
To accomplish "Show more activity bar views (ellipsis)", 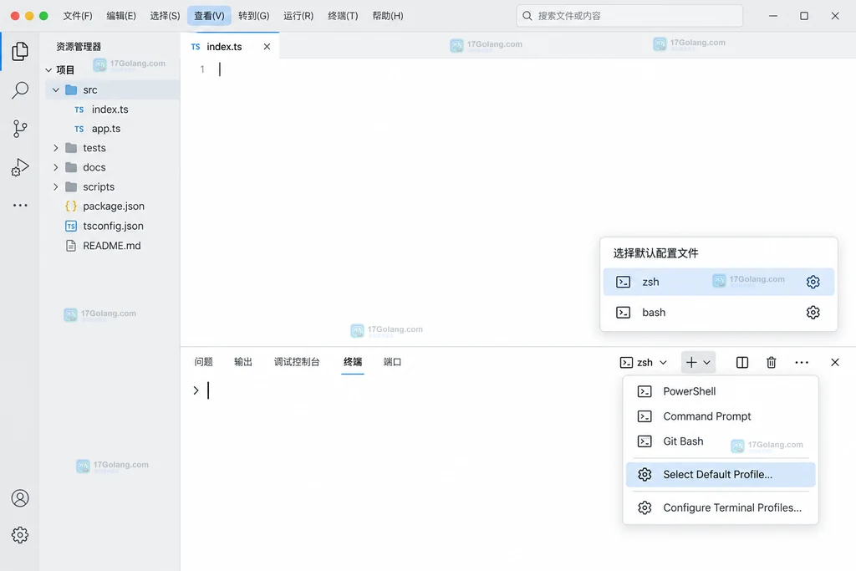I will coord(20,206).
